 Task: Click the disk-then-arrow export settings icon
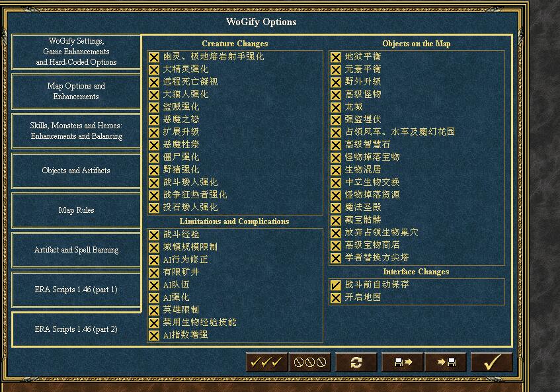pos(402,362)
